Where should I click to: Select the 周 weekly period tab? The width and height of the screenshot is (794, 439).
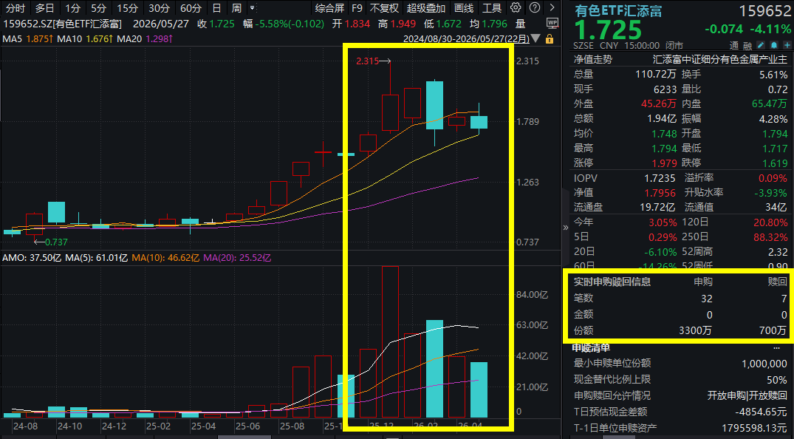[236, 8]
